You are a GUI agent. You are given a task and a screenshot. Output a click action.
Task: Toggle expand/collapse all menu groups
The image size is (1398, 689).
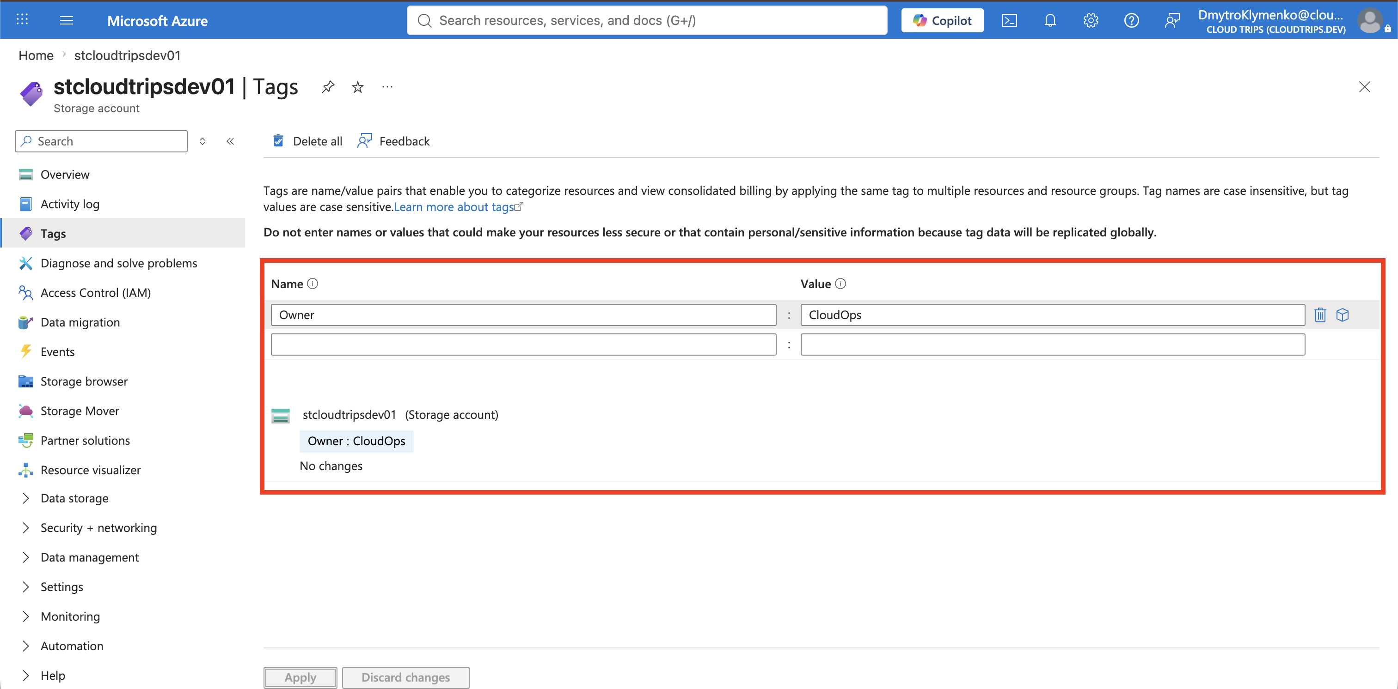click(x=202, y=141)
